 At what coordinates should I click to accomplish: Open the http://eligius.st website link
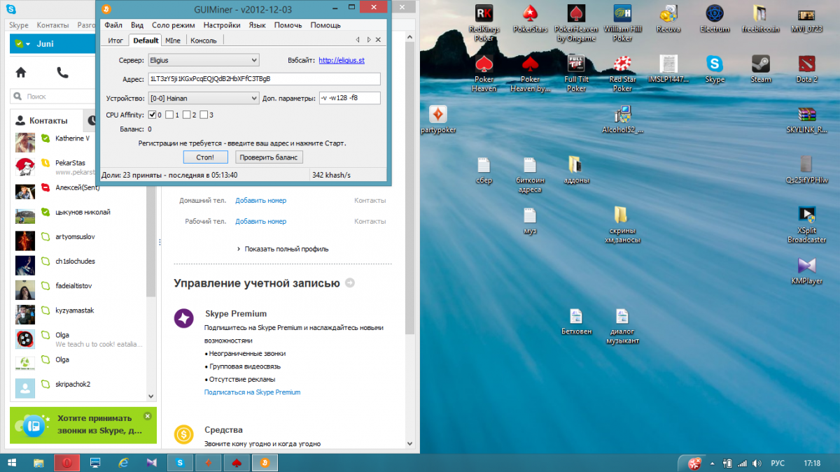(342, 61)
